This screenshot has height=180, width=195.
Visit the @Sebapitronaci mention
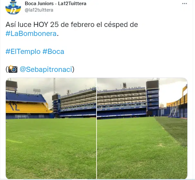(x=46, y=69)
